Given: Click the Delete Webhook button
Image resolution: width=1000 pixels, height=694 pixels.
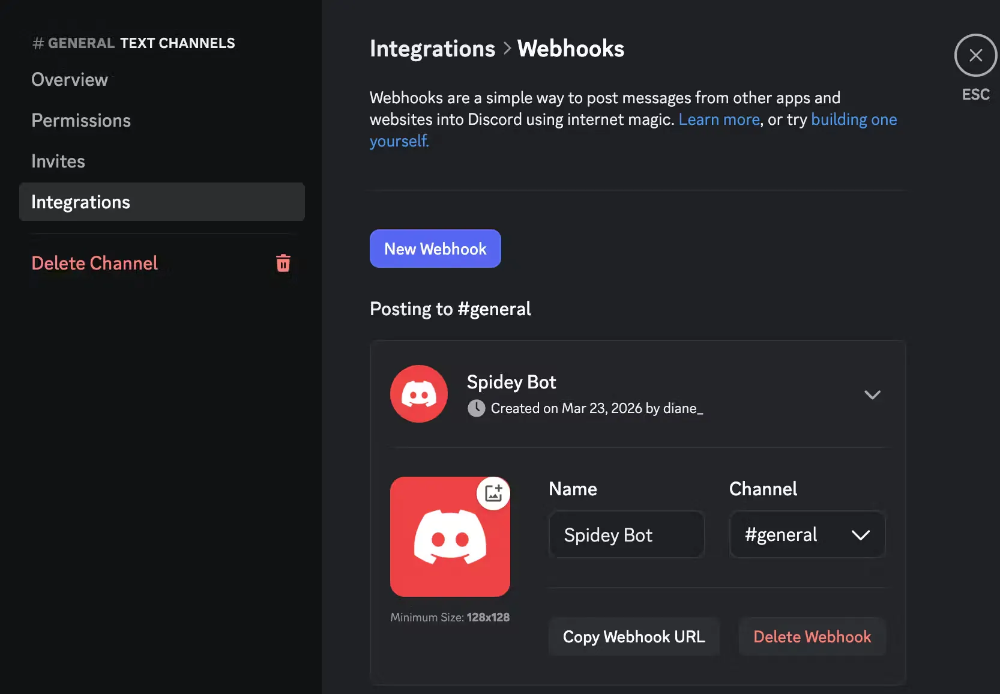Looking at the screenshot, I should tap(812, 636).
